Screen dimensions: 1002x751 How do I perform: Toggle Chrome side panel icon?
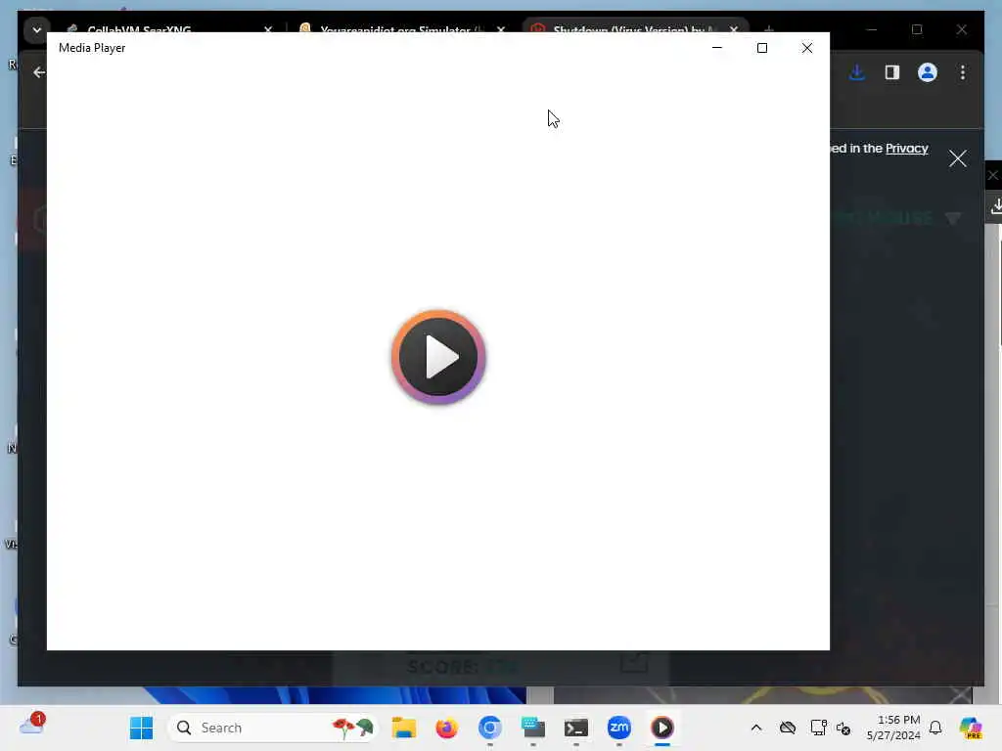point(892,72)
